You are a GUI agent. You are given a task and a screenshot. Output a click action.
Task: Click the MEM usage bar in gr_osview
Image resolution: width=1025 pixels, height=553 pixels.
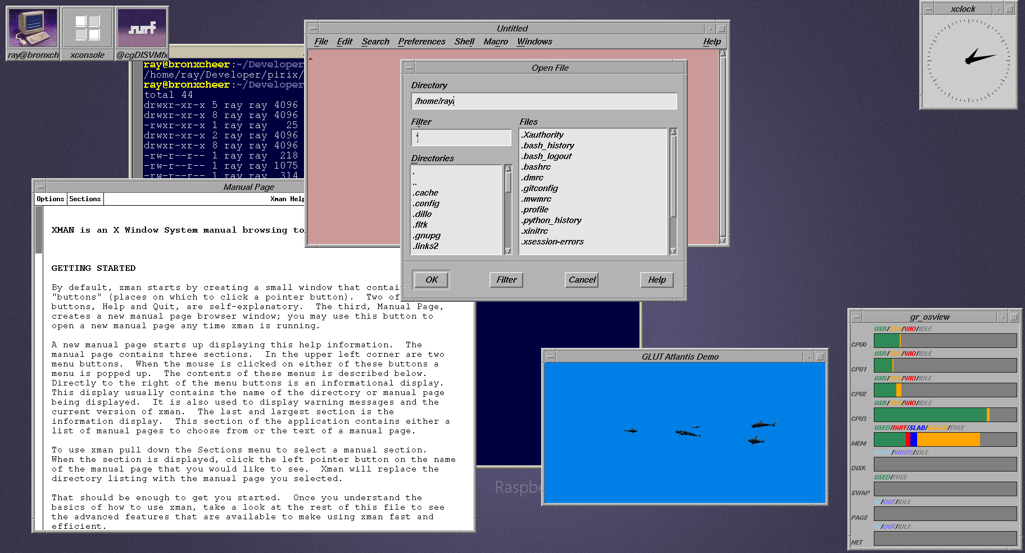(x=945, y=439)
